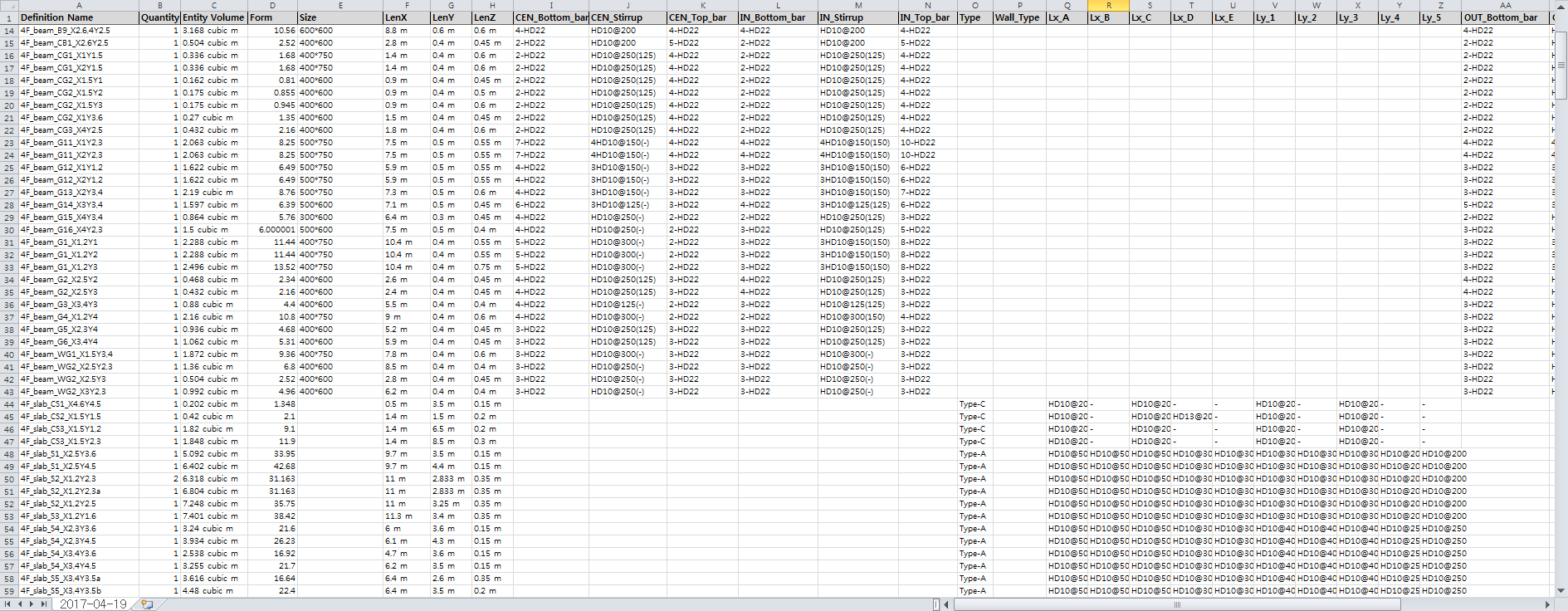Click horizontal scrollbar left arrow
Viewport: 1568px width, 611px height.
point(948,604)
